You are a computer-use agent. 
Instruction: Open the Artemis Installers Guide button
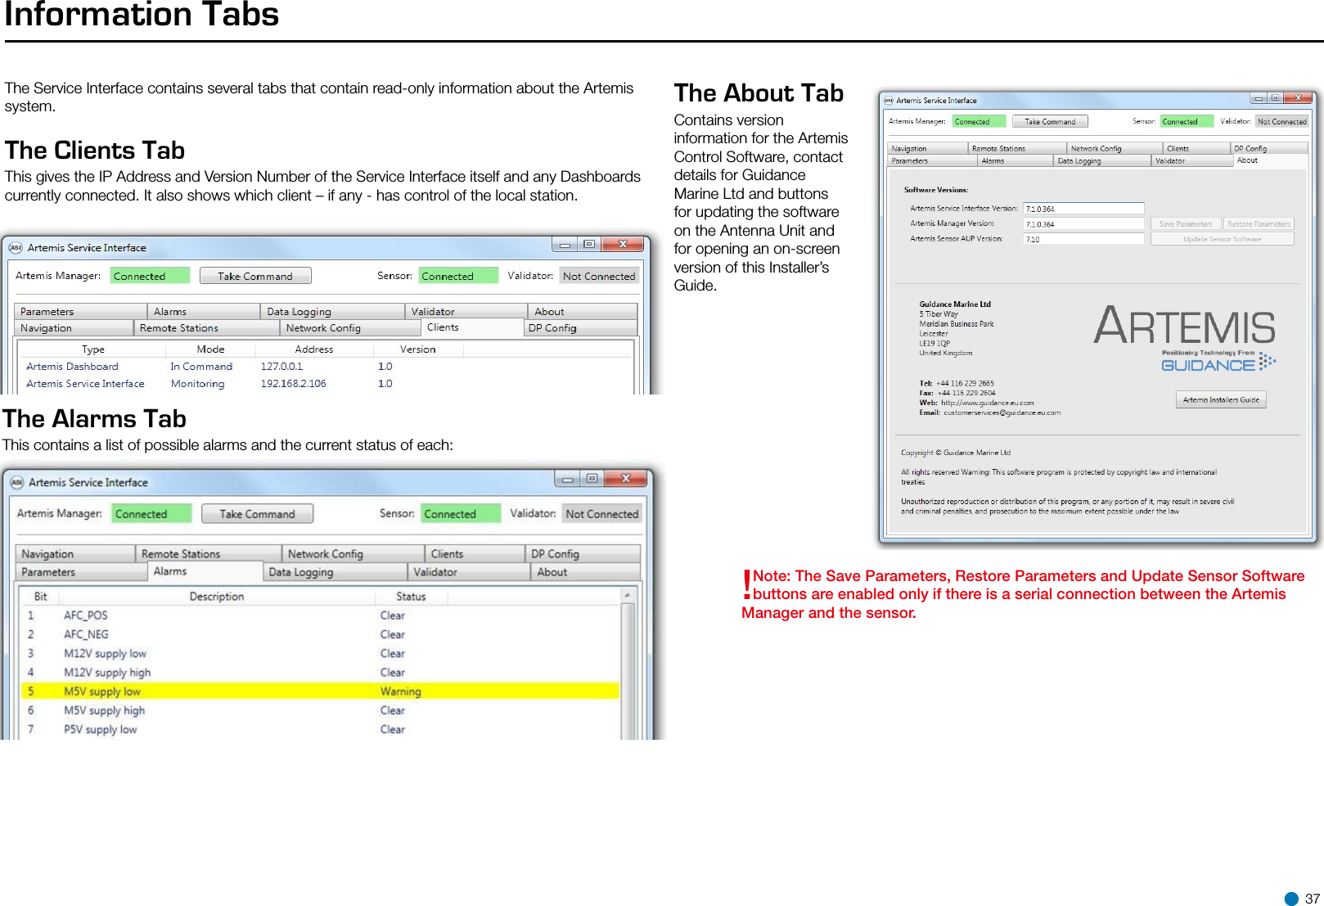click(1221, 399)
